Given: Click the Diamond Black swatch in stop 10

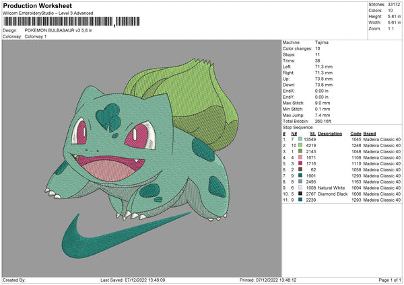Looking at the screenshot, I should click(300, 194).
